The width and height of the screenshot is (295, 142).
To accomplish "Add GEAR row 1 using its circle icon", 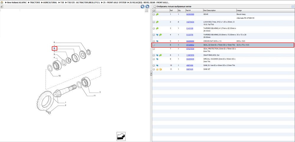I will [154, 14].
